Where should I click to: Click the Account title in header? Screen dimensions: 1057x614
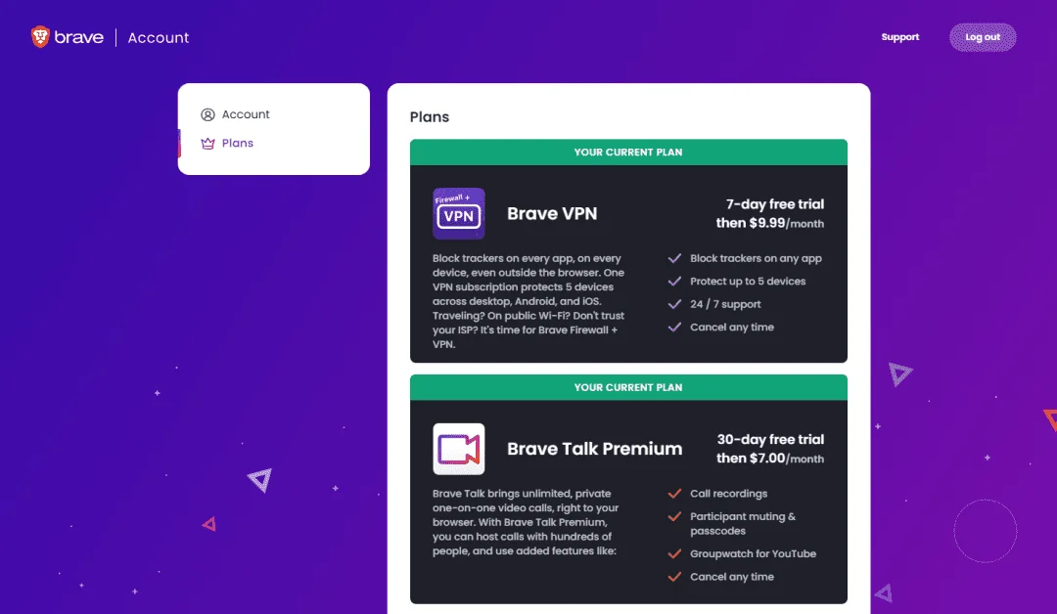(x=159, y=38)
